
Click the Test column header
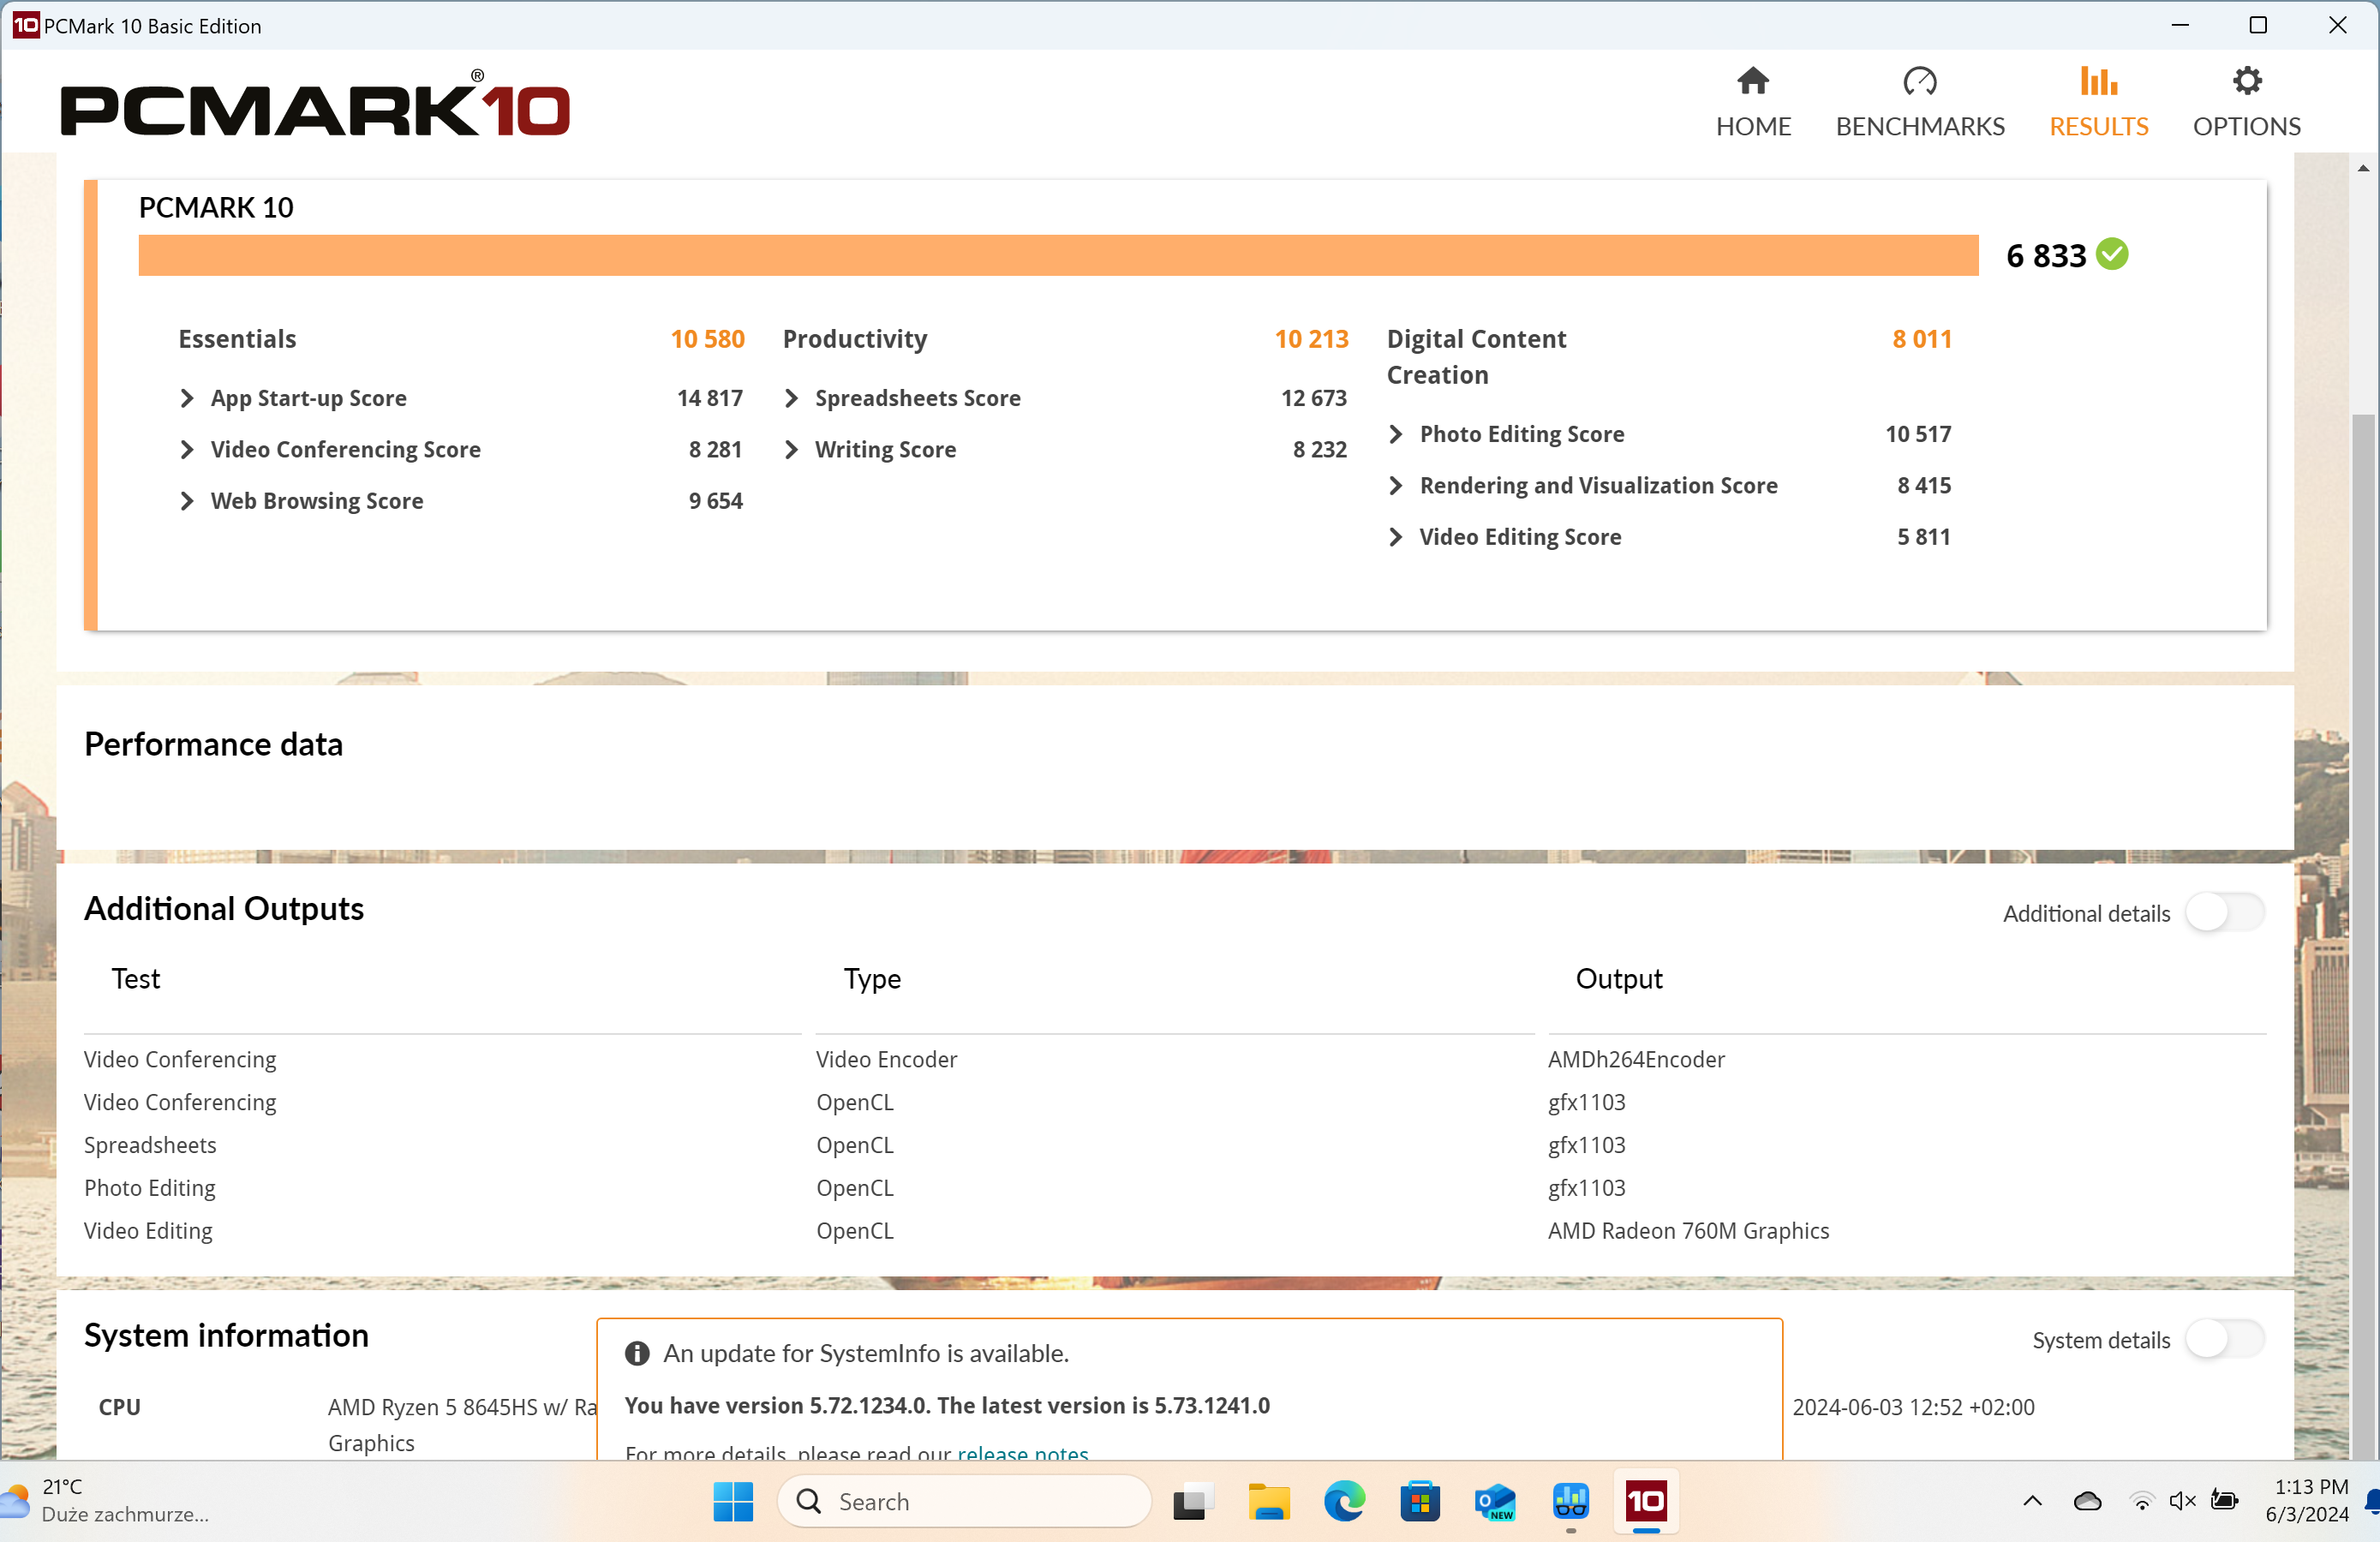coord(136,978)
